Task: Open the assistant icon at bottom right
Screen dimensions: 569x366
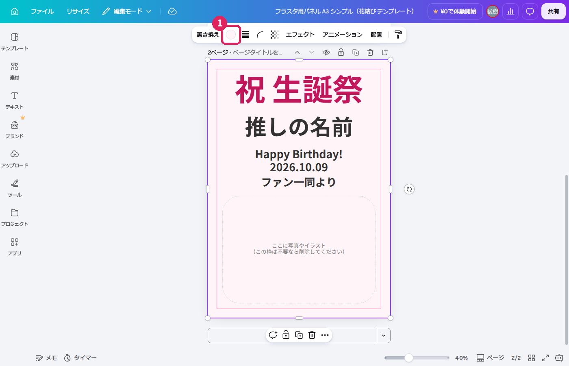Action: point(559,358)
